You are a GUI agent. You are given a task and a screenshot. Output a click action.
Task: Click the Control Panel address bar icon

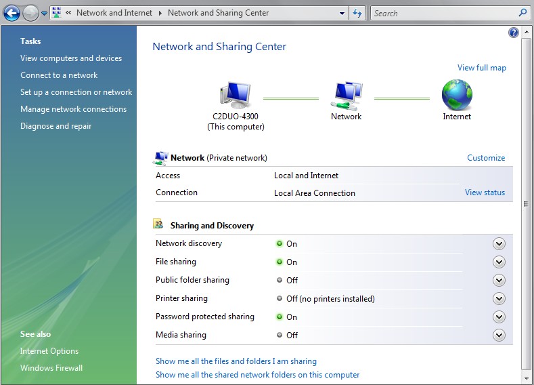pyautogui.click(x=57, y=13)
